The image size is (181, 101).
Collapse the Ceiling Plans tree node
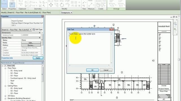click(5, 86)
